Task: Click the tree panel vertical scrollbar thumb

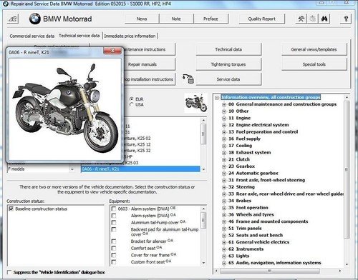Action: click(x=347, y=169)
